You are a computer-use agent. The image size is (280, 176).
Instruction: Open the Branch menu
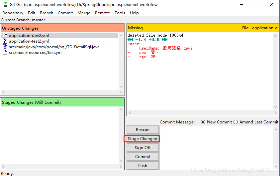(47, 13)
